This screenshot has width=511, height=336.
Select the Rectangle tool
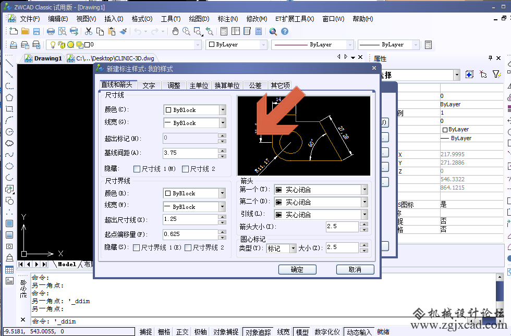(9, 109)
